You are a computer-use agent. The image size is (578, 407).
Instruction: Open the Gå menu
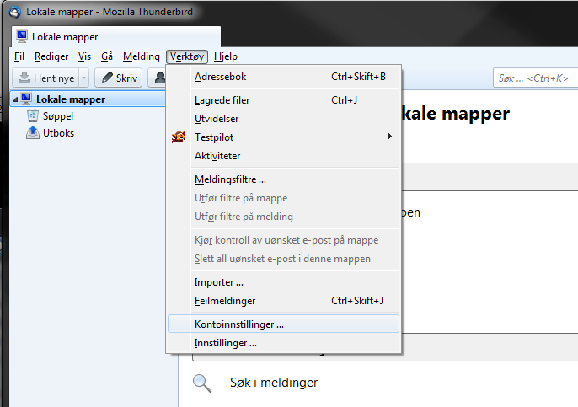tap(107, 56)
